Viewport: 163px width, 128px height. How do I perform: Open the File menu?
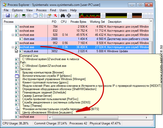pyautogui.click(x=6, y=10)
